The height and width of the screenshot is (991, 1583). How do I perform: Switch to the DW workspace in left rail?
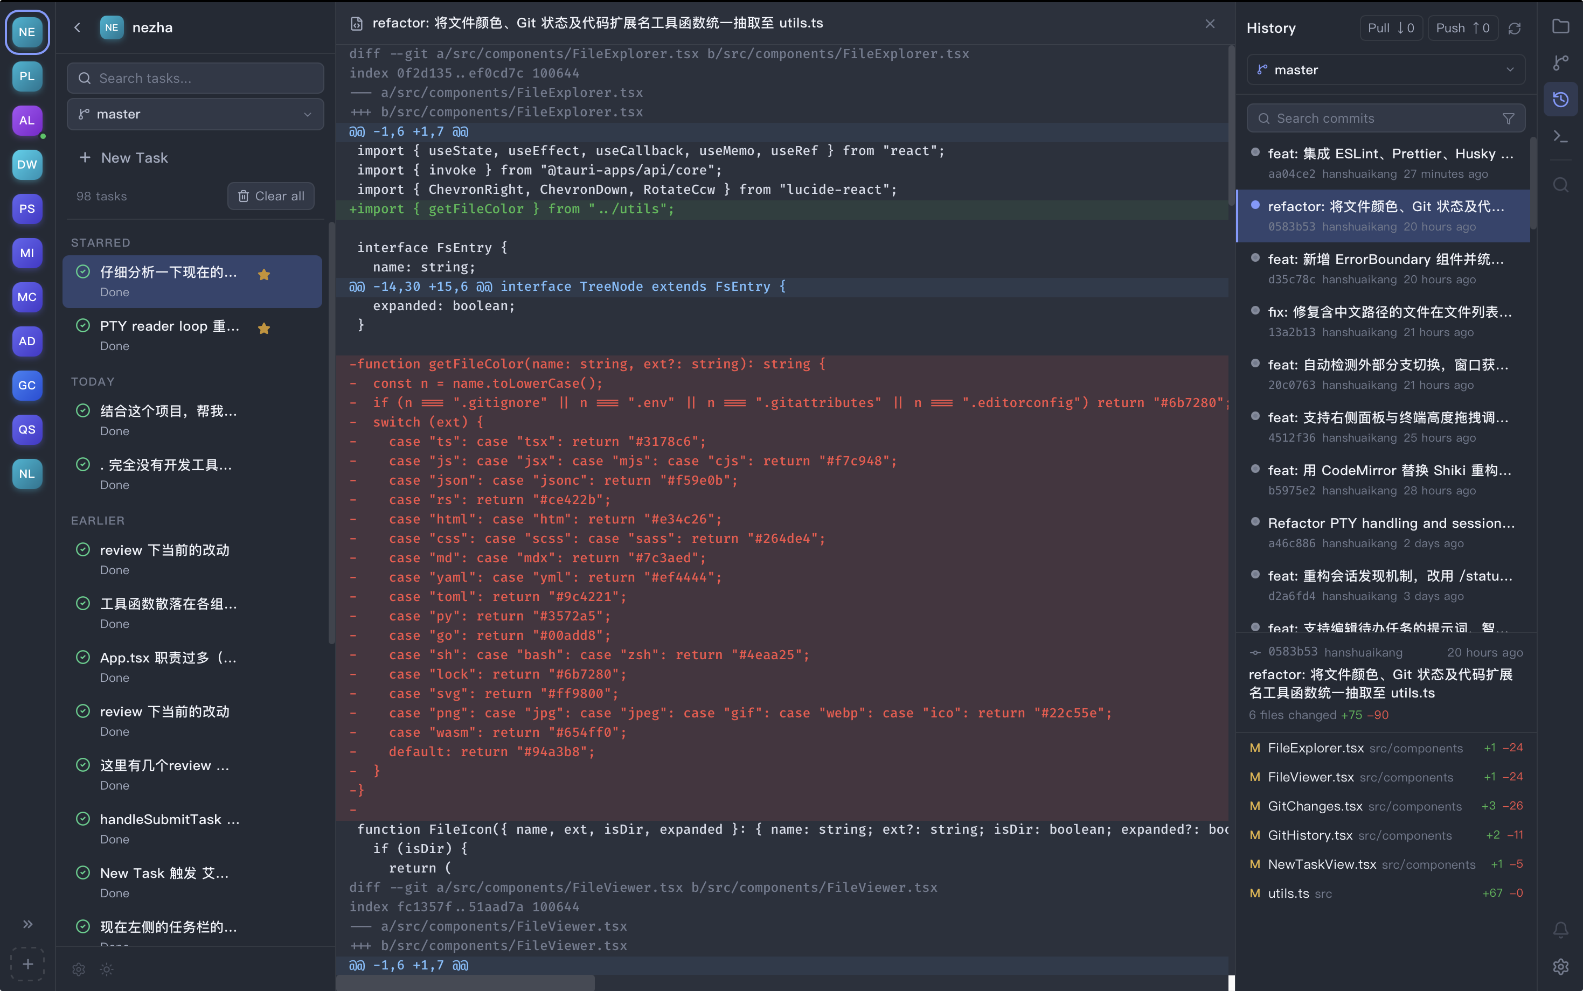pos(27,164)
